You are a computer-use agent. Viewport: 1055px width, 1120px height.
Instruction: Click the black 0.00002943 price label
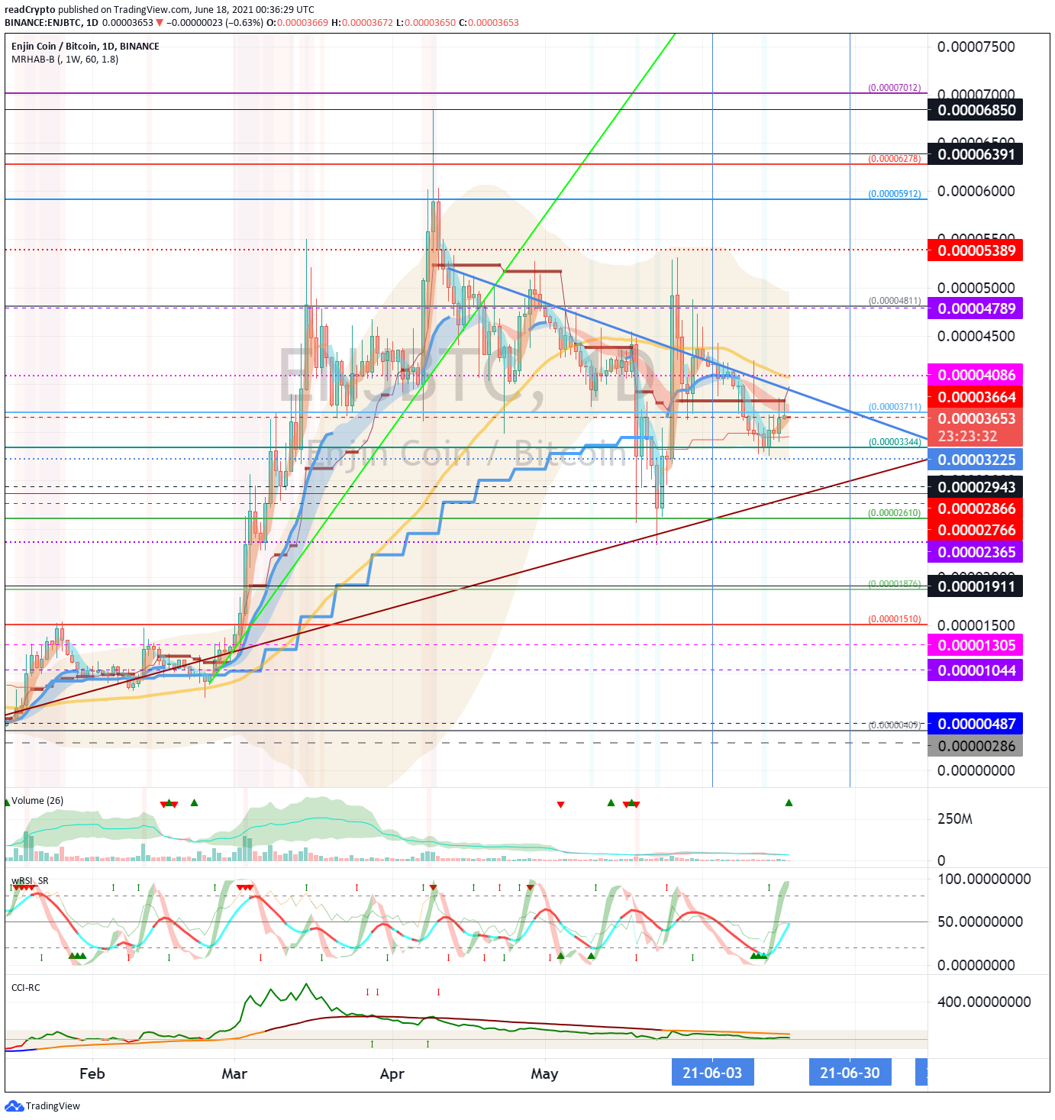point(975,487)
